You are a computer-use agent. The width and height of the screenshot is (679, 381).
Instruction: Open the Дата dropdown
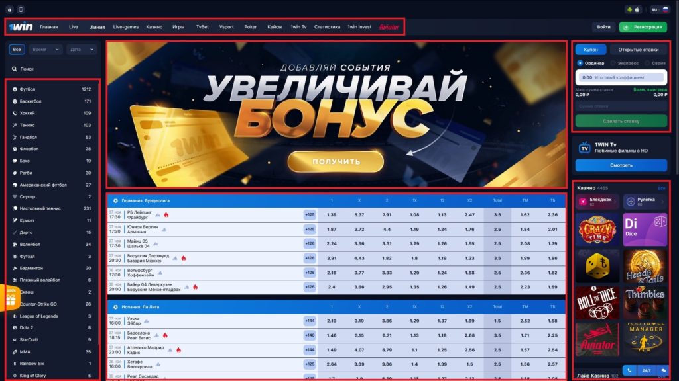pos(82,49)
